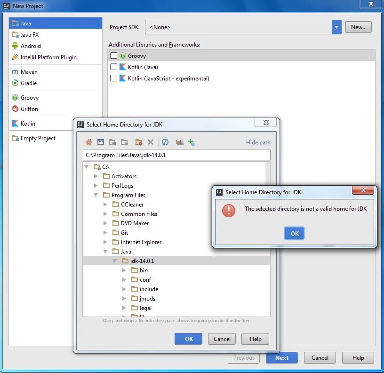Select Java FX project type
The image size is (384, 373).
pyautogui.click(x=56, y=34)
